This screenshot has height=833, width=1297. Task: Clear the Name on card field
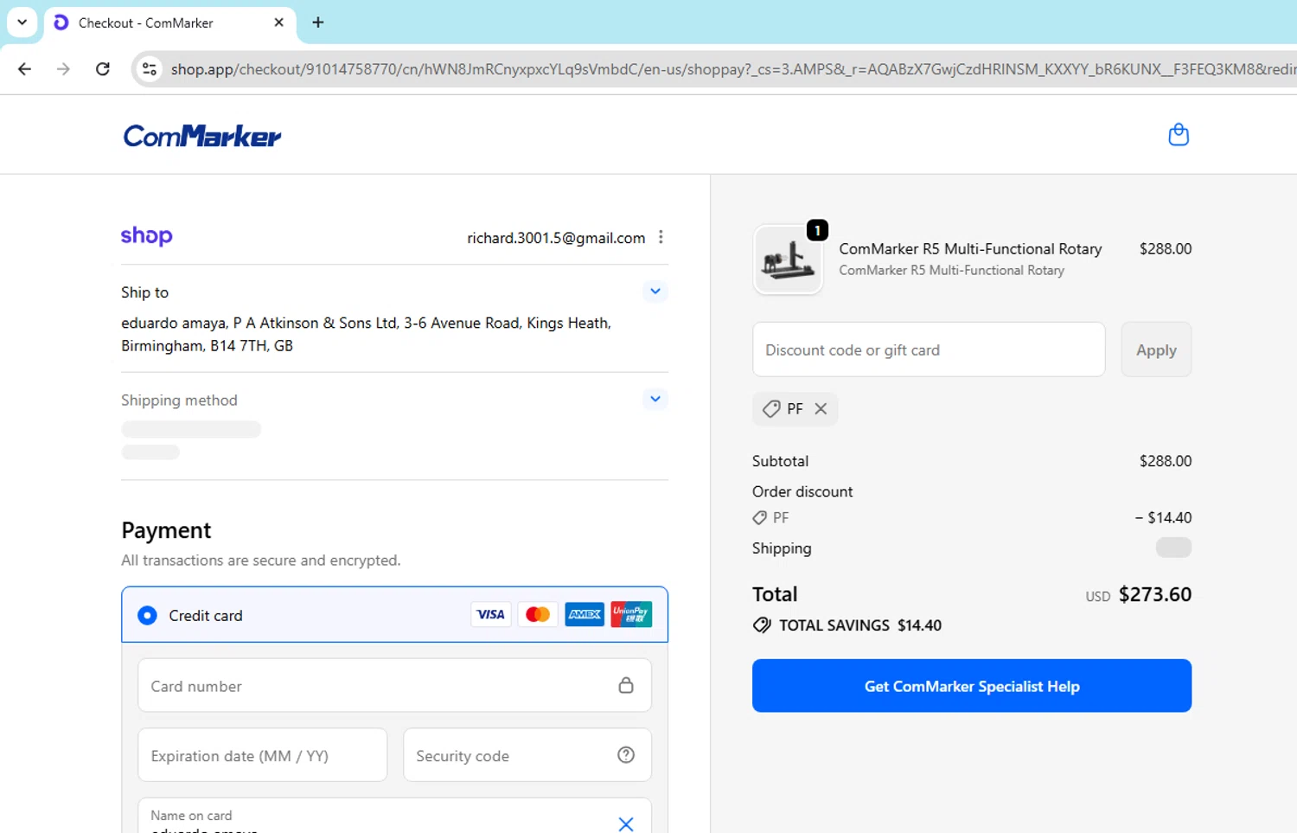[626, 823]
